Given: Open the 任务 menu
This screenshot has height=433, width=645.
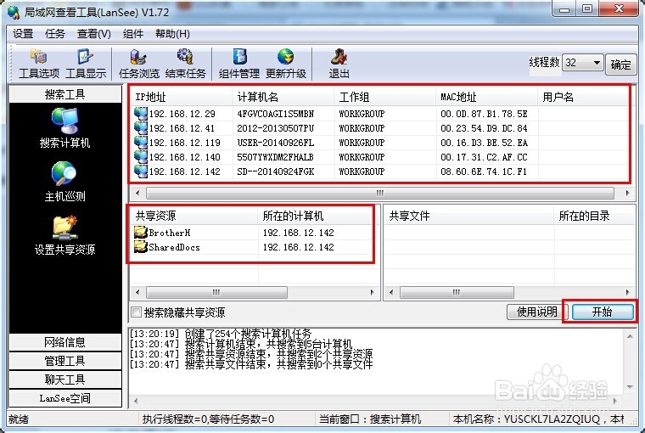Looking at the screenshot, I should tap(55, 34).
